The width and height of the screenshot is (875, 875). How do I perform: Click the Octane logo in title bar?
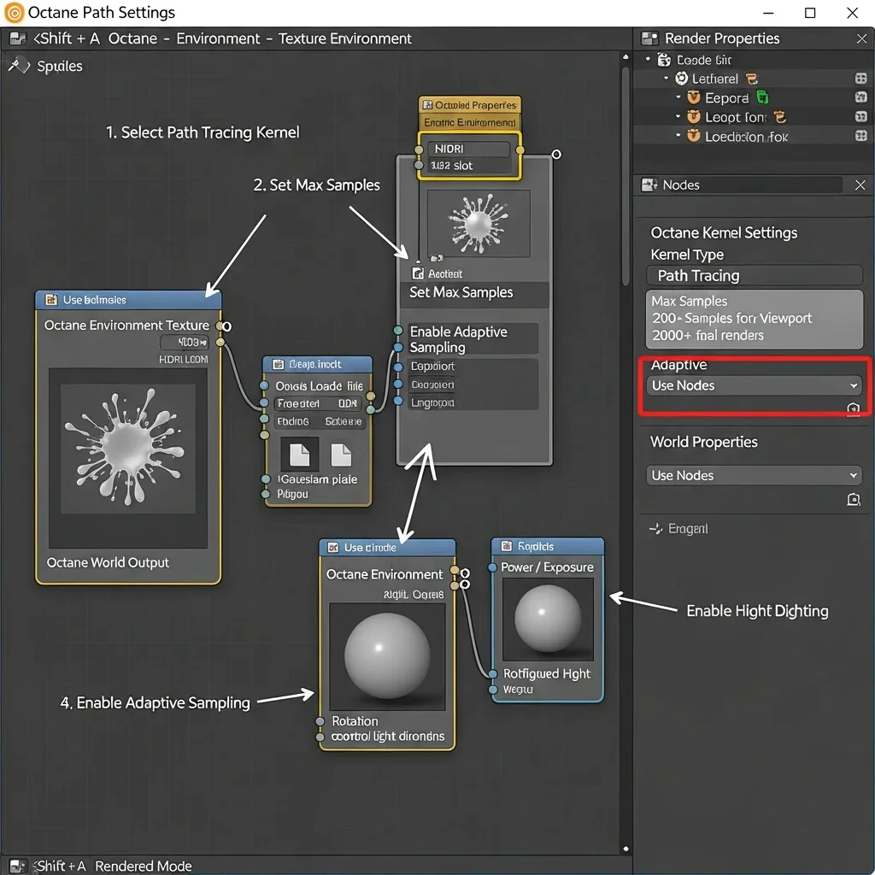point(14,12)
